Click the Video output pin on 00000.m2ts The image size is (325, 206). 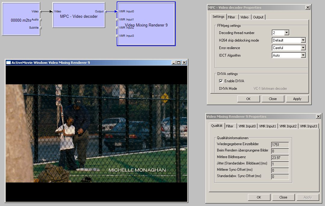pyautogui.click(x=40, y=12)
